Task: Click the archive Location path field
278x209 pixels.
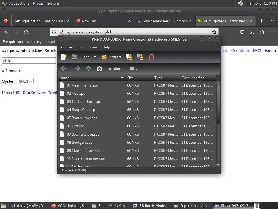Action: 173,69
